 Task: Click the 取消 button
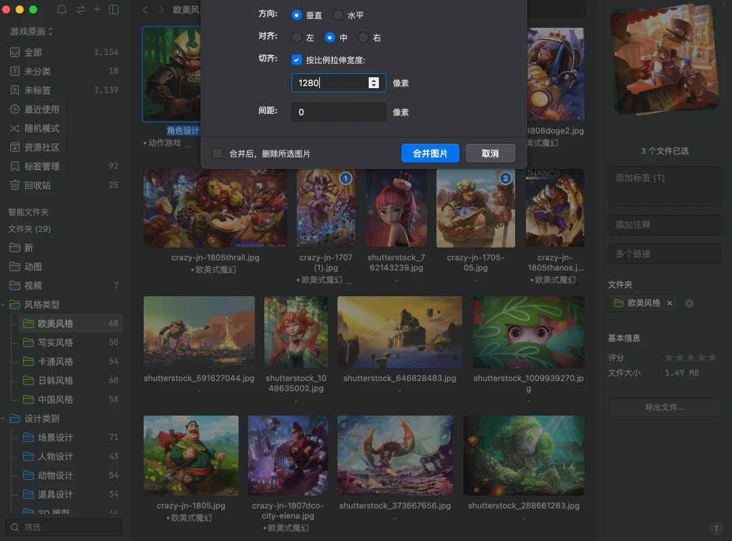tap(490, 153)
